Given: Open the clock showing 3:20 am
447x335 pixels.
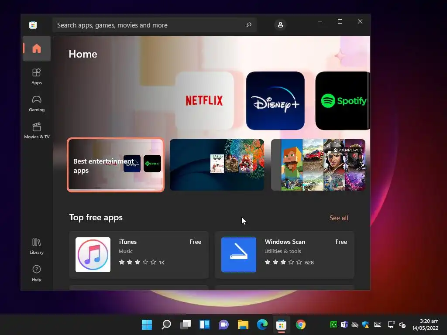Looking at the screenshot, I should [x=425, y=325].
